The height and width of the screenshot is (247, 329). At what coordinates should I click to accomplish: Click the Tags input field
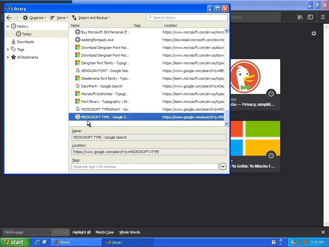[145, 167]
